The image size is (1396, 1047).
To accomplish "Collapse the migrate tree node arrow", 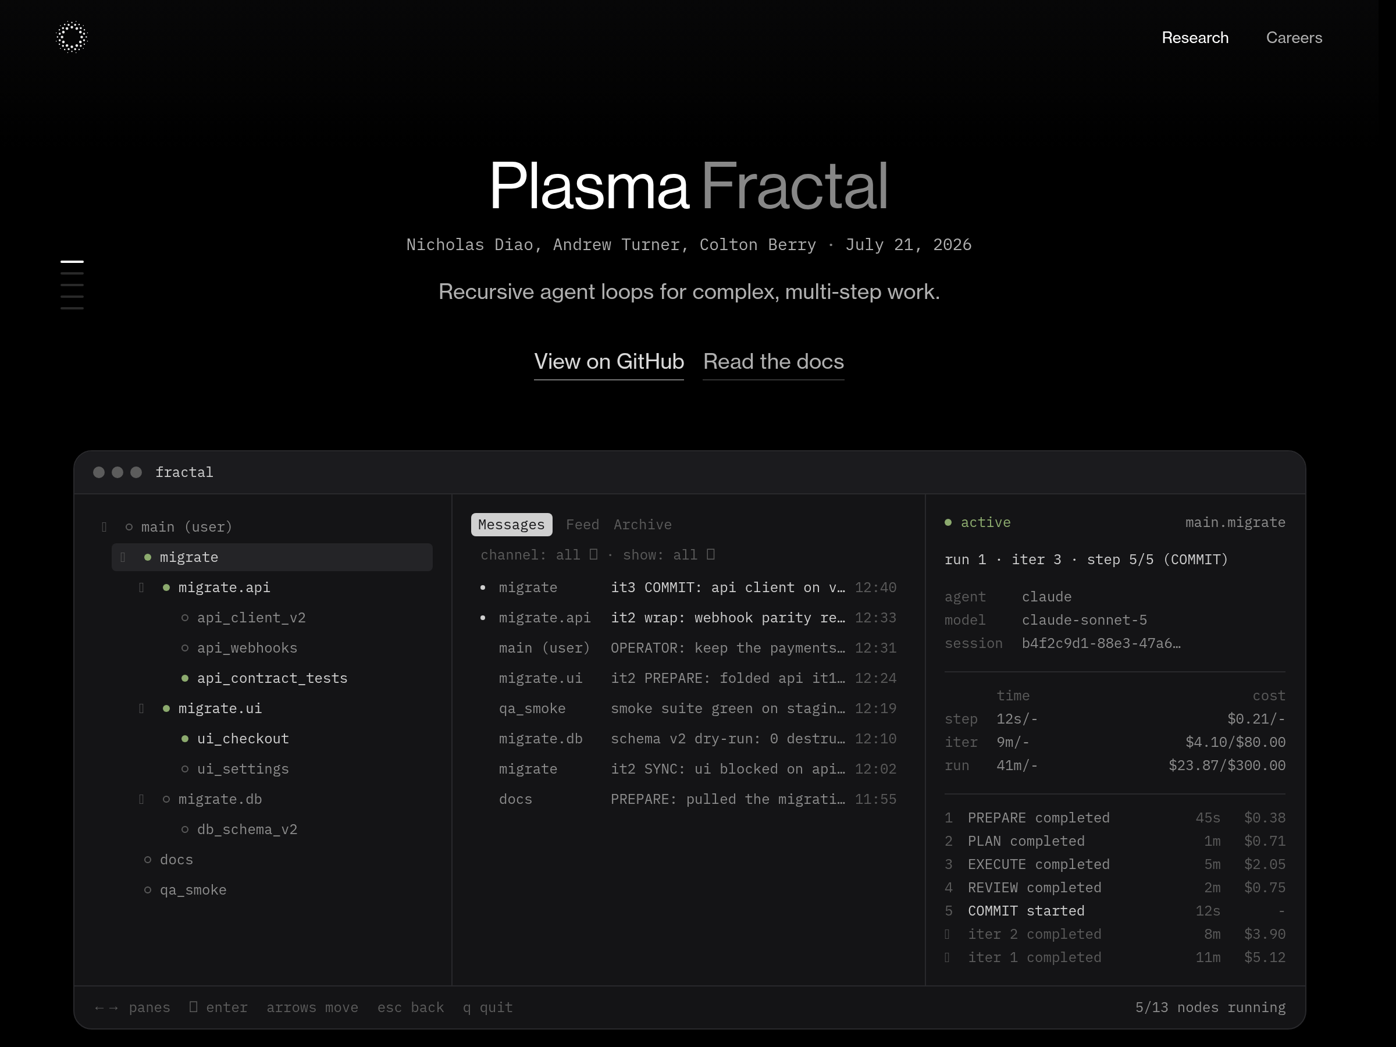I will coord(123,557).
